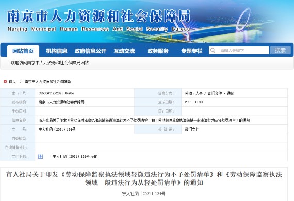This screenshot has height=201, width=294.
Task: Open the 政务服务 menu item
Action: pyautogui.click(x=158, y=51)
